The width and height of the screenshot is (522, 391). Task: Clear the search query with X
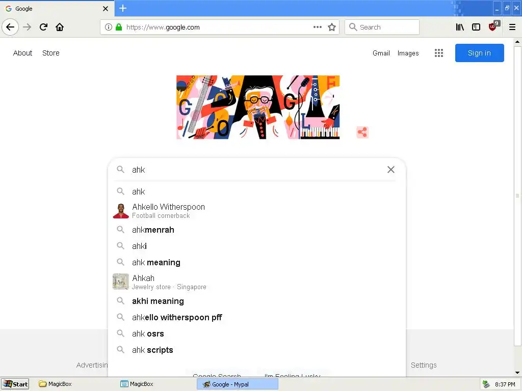coord(391,170)
